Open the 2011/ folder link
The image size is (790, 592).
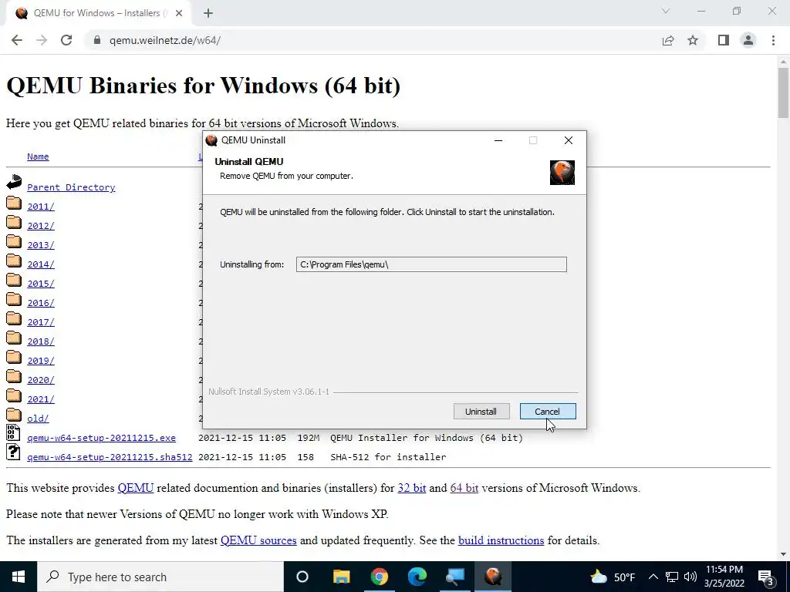click(40, 207)
